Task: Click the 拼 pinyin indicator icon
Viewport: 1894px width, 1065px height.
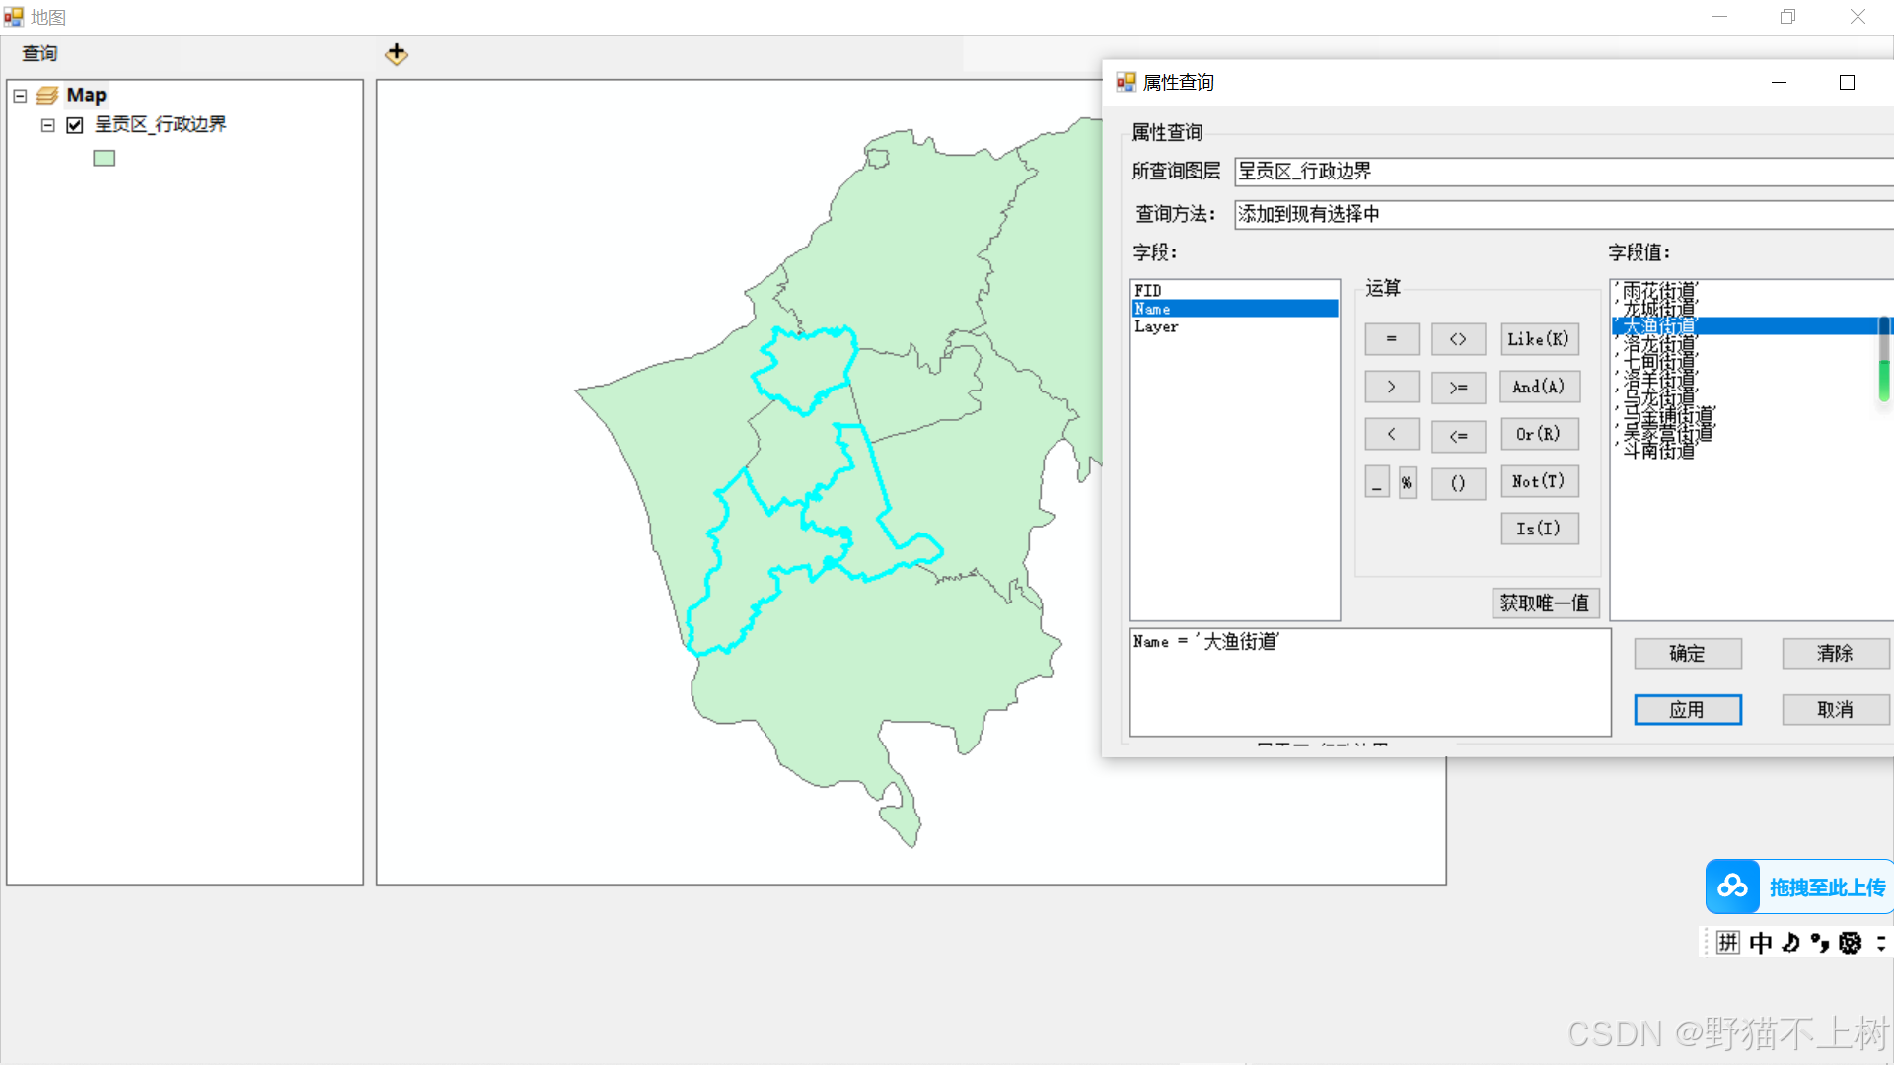Action: (x=1726, y=943)
